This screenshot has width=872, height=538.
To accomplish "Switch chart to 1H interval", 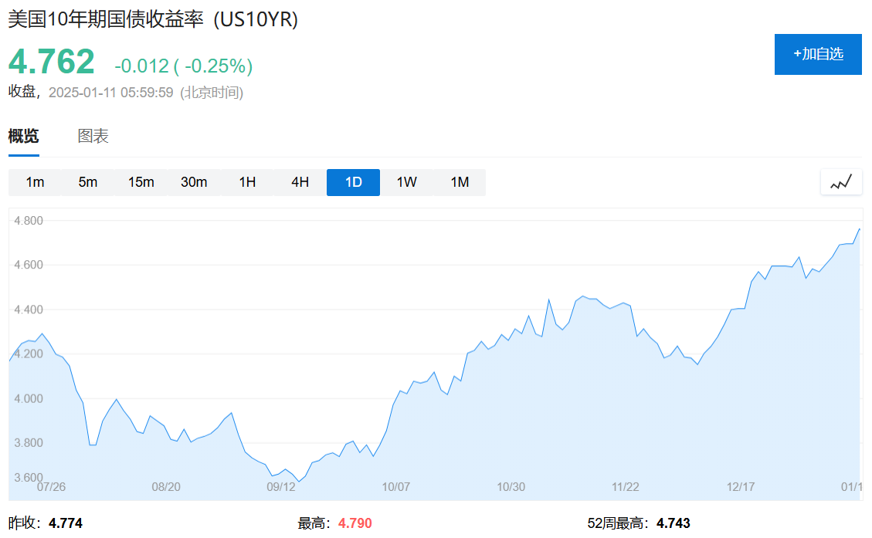I will [247, 182].
